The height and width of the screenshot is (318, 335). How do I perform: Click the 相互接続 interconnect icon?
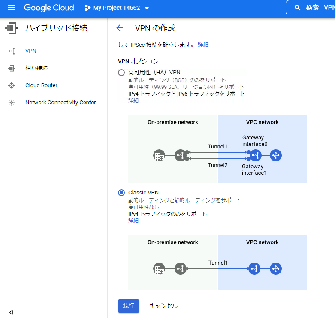pyautogui.click(x=12, y=68)
